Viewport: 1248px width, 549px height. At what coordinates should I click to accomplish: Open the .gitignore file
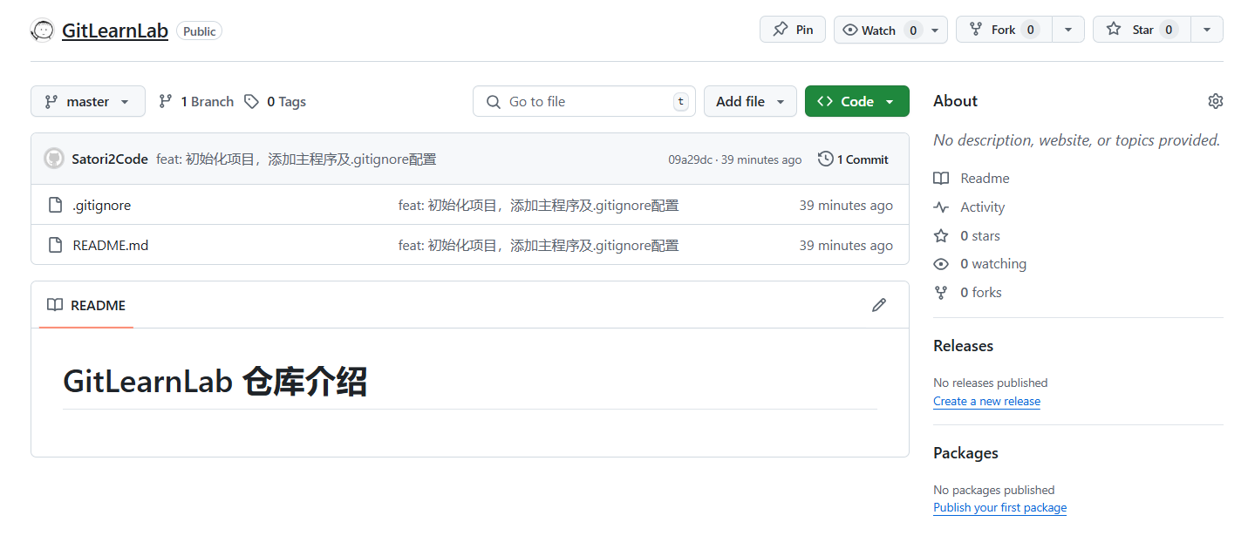(x=102, y=206)
